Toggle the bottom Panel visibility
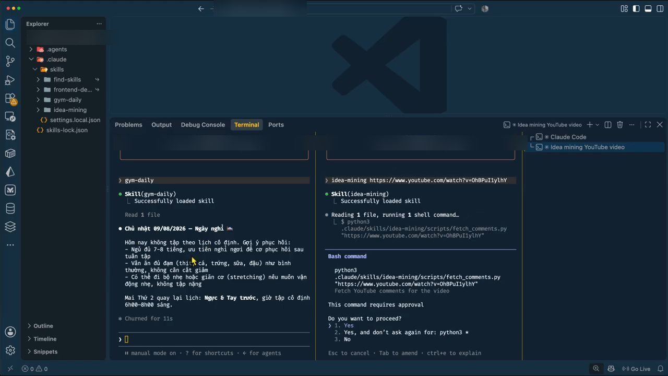668x376 pixels. coord(648,8)
